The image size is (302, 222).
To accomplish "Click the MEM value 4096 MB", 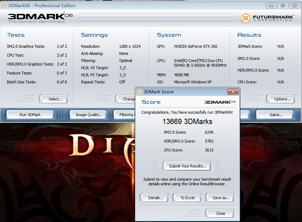I will tap(181, 75).
